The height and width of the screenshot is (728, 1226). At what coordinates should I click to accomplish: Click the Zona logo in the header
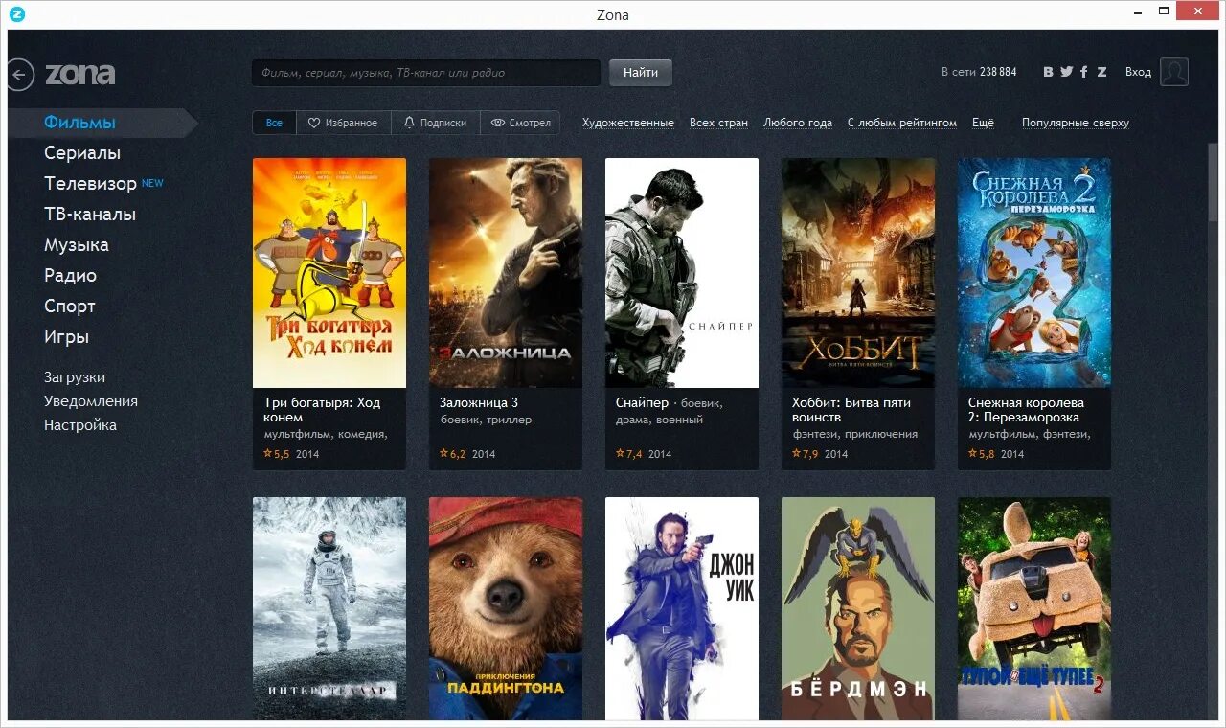(x=80, y=74)
